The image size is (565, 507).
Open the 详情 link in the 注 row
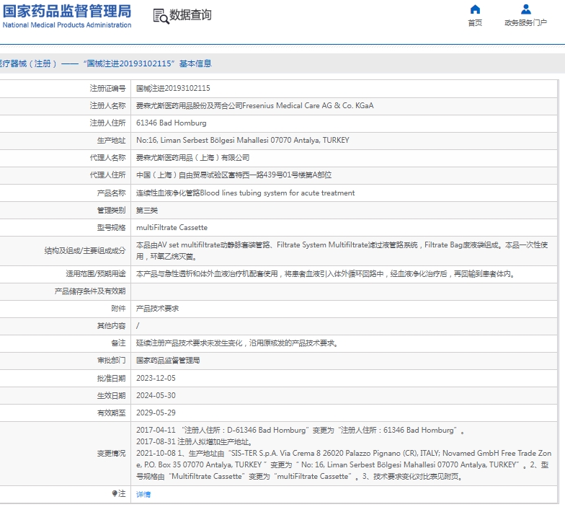pyautogui.click(x=143, y=495)
